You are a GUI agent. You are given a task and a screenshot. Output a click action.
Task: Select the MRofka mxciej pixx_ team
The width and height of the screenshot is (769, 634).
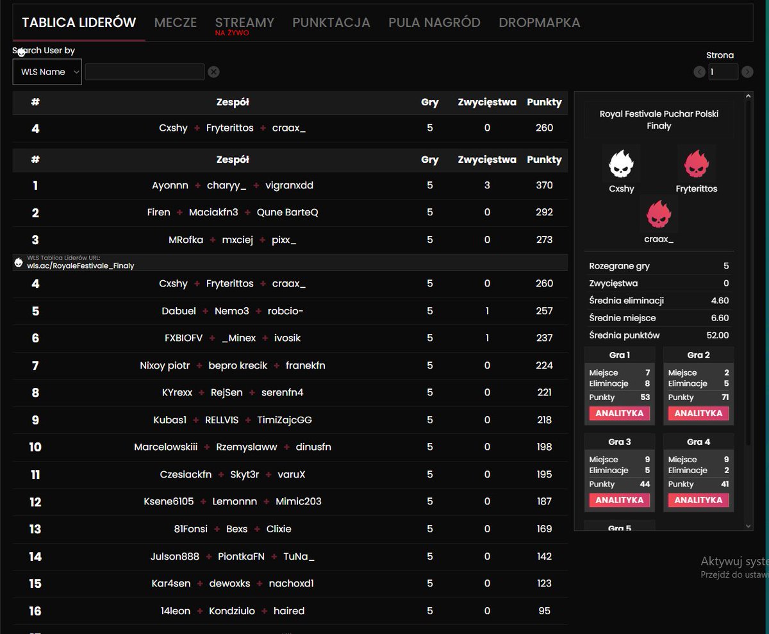[290, 240]
